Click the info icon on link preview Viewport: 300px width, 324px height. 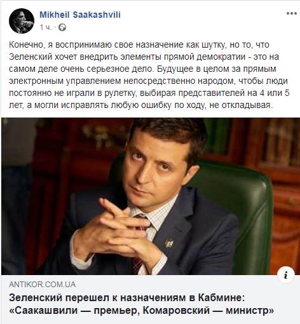[286, 275]
